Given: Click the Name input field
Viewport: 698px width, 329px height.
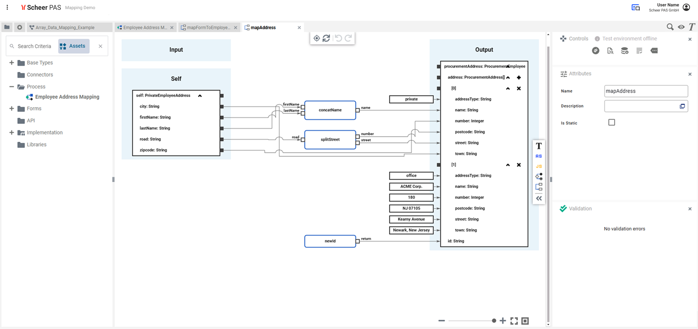Looking at the screenshot, I should [646, 91].
